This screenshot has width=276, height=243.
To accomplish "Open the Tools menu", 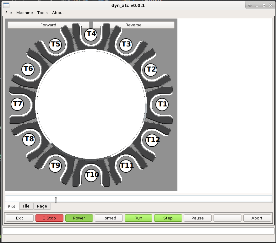I will pos(42,13).
